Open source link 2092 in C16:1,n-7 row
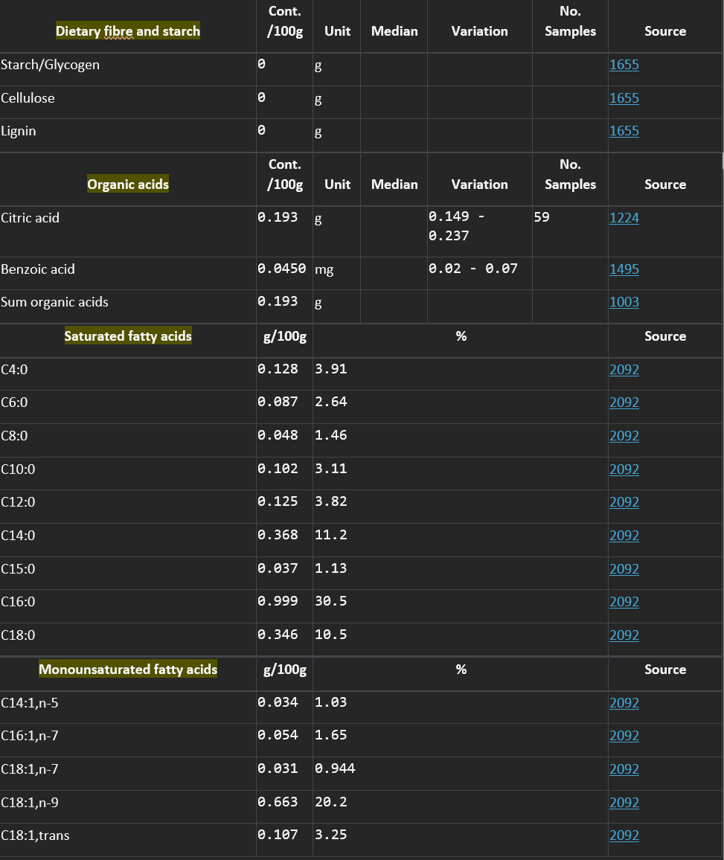724x860 pixels. [x=624, y=736]
